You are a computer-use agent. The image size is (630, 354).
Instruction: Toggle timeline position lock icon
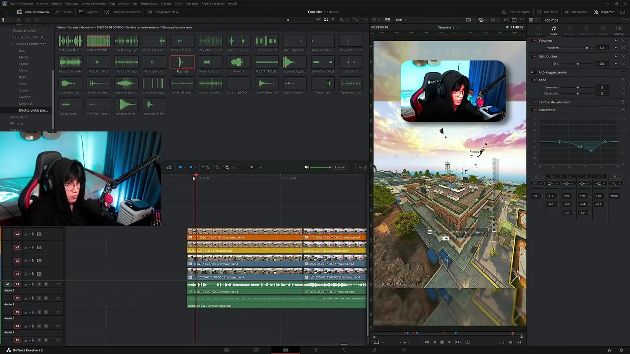(x=169, y=167)
